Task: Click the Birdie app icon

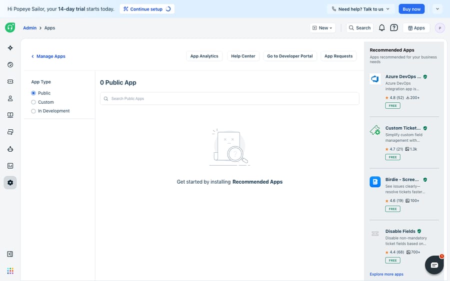Action: [375, 182]
